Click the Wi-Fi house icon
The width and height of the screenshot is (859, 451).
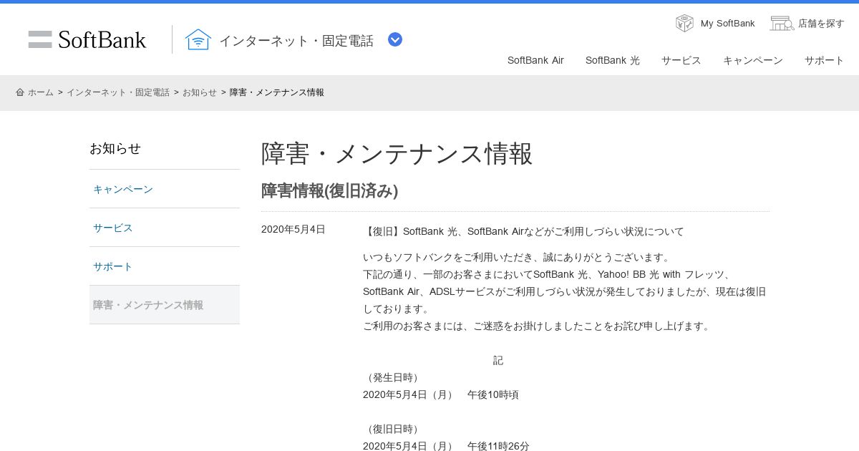pyautogui.click(x=198, y=39)
